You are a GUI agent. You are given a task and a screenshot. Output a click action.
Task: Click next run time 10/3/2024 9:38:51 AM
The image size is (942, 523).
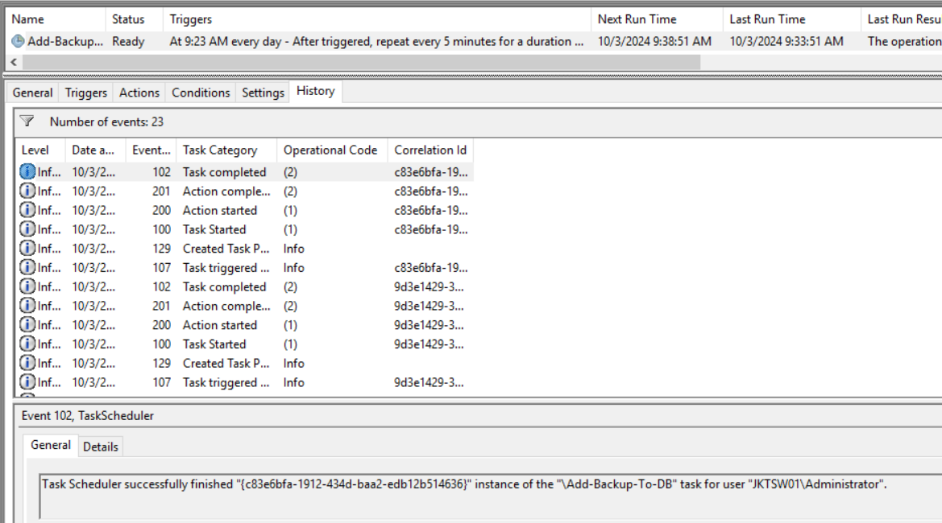[654, 41]
